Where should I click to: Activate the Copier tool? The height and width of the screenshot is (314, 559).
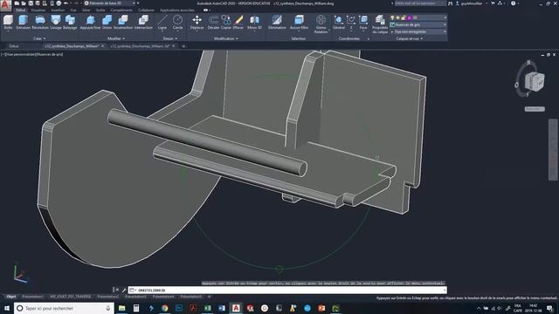pos(226,23)
